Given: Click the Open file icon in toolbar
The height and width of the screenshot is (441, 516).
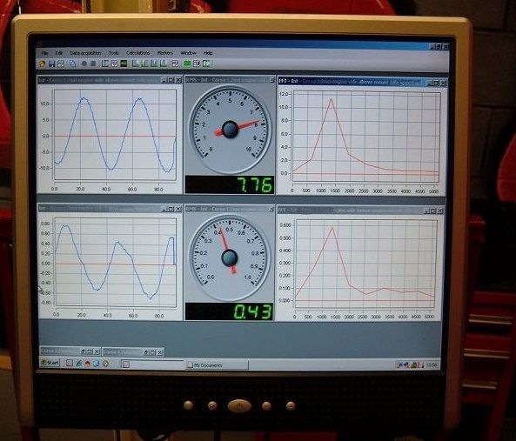Looking at the screenshot, I should [42, 63].
